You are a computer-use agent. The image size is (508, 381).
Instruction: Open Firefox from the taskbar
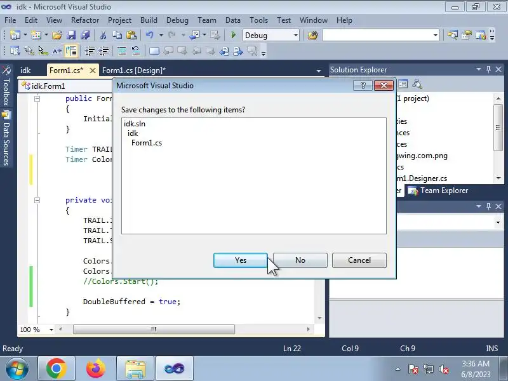[x=96, y=369]
